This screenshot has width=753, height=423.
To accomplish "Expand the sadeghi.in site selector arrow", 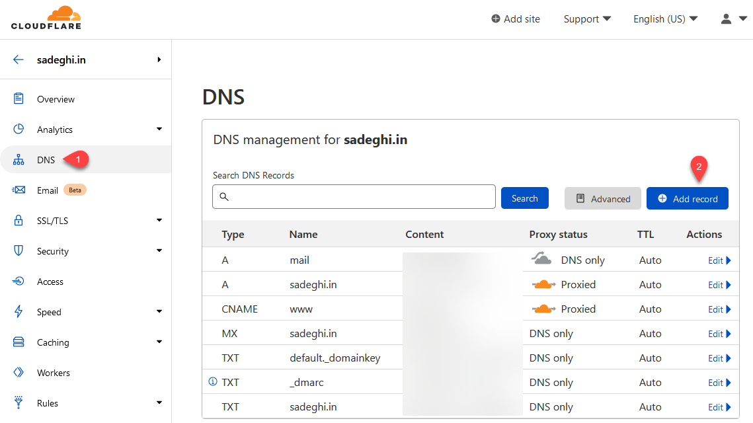I will (159, 59).
